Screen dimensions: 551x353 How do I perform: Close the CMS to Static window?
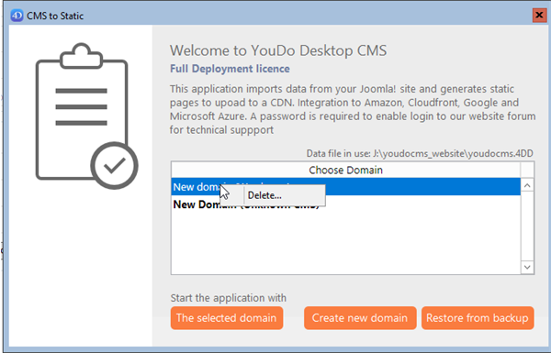click(539, 16)
